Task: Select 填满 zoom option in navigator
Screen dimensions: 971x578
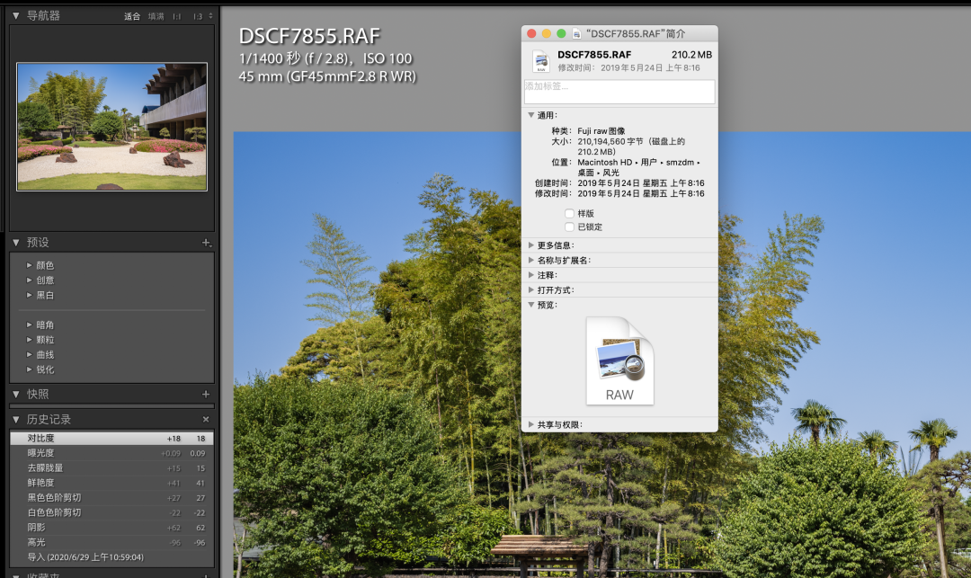Action: pos(156,16)
